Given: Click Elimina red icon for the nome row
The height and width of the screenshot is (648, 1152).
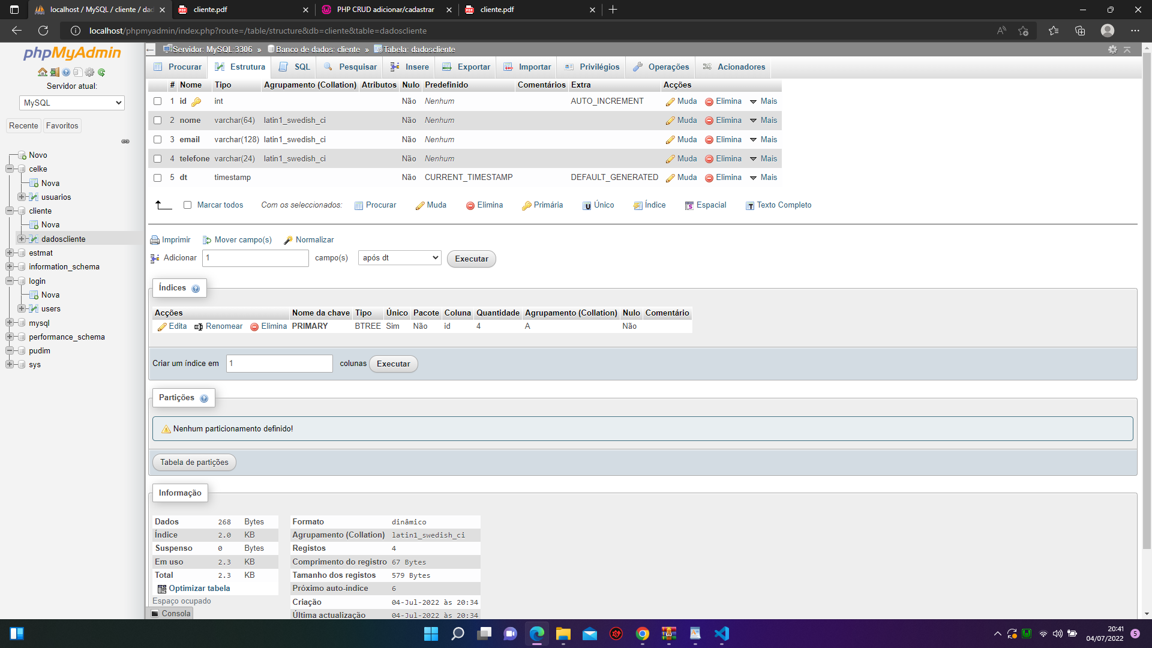Looking at the screenshot, I should tap(709, 121).
